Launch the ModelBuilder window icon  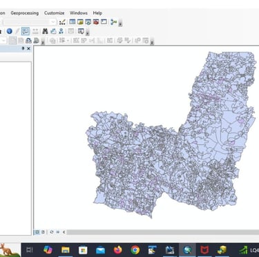[113, 22]
